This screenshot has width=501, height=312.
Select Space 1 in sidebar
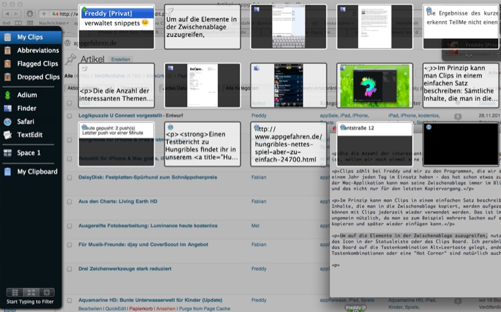pyautogui.click(x=29, y=153)
